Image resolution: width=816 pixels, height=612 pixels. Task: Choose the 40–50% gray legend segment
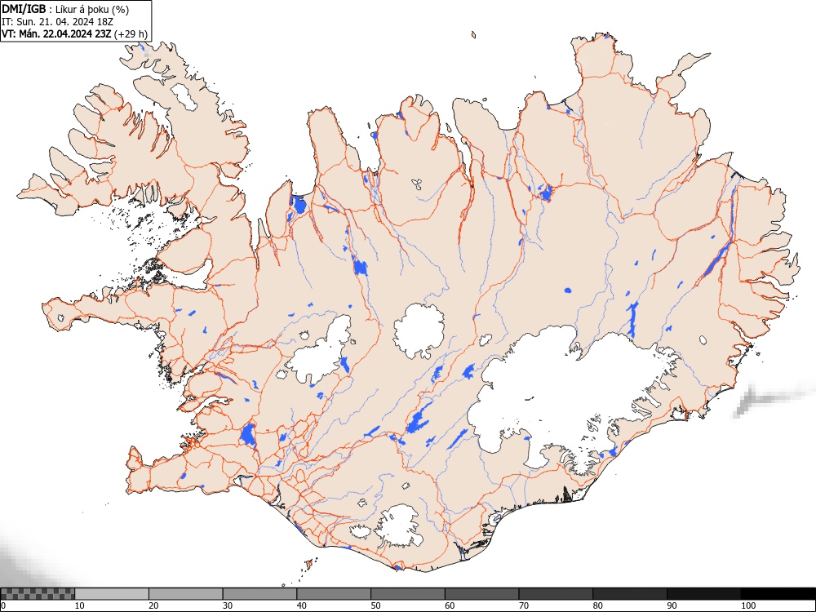pyautogui.click(x=334, y=594)
